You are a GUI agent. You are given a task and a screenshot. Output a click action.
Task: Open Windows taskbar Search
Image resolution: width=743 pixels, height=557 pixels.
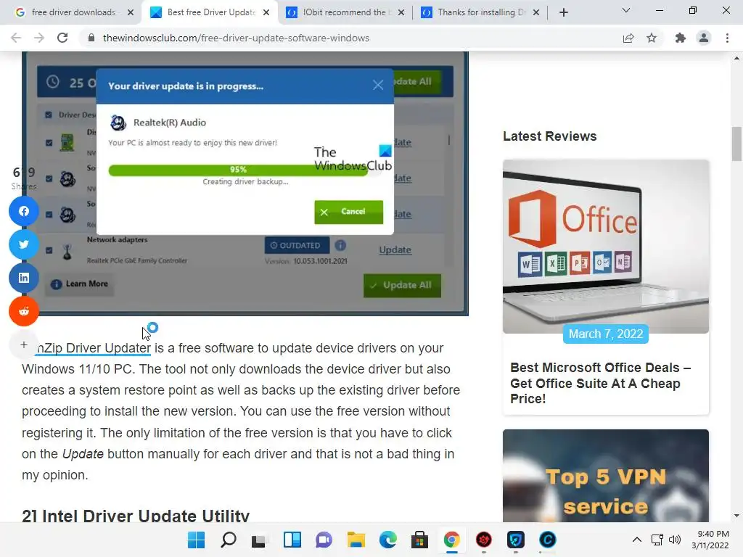[229, 540]
